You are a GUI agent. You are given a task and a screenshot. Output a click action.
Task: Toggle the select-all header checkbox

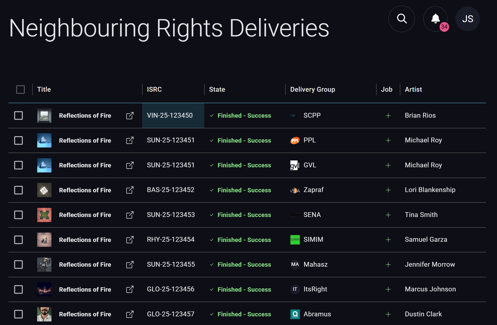pyautogui.click(x=20, y=89)
